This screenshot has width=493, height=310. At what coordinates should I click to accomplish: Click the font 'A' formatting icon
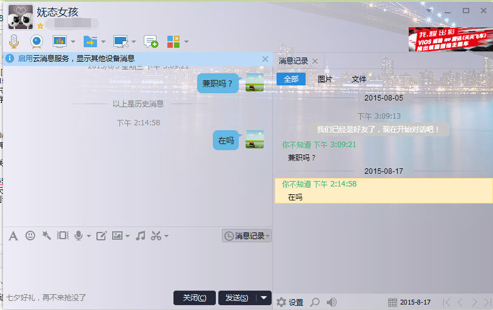click(13, 236)
